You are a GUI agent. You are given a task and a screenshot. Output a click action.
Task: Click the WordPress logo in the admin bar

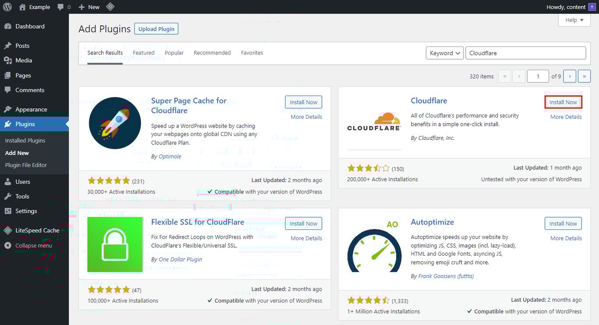click(x=7, y=7)
